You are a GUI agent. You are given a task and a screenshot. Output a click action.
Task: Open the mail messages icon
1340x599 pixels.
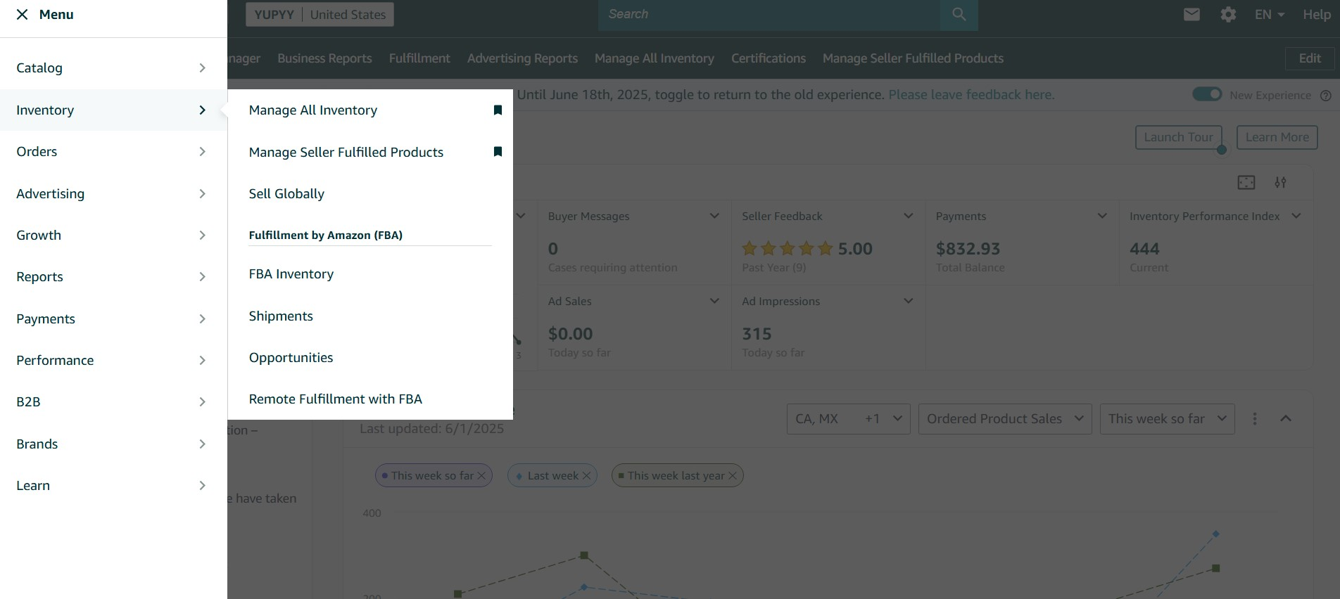pyautogui.click(x=1192, y=14)
